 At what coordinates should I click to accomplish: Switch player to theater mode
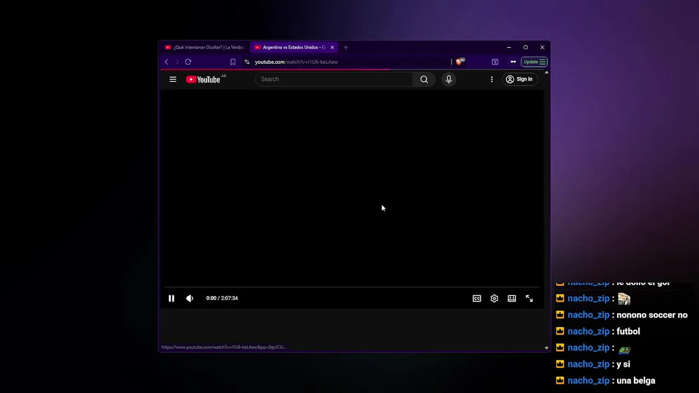[x=512, y=298]
